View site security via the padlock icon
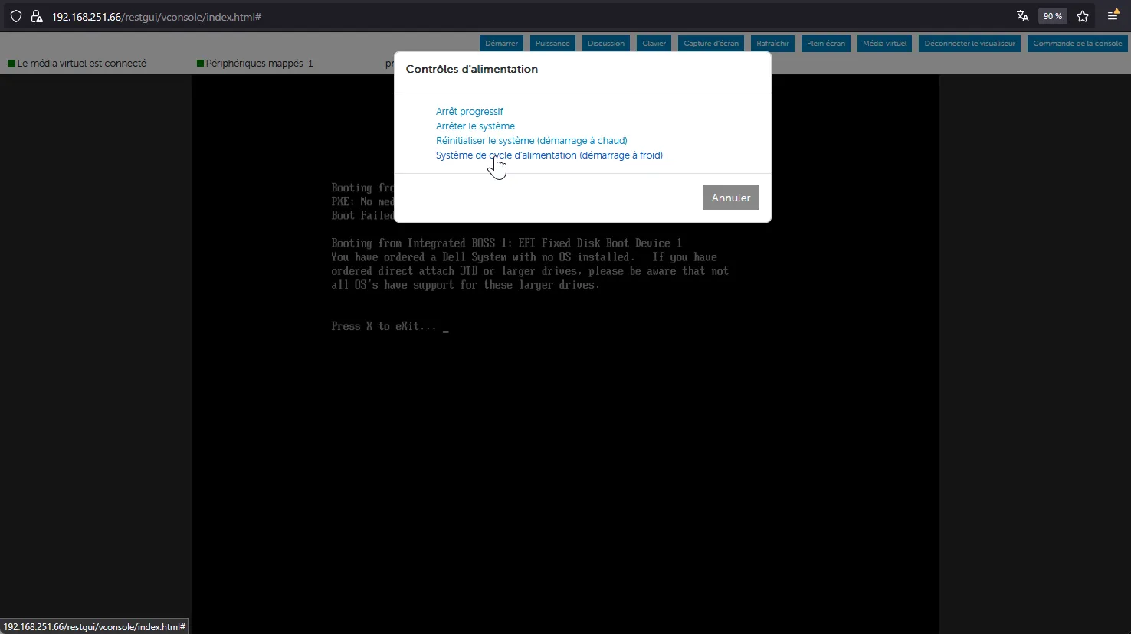The image size is (1131, 634). coord(37,16)
